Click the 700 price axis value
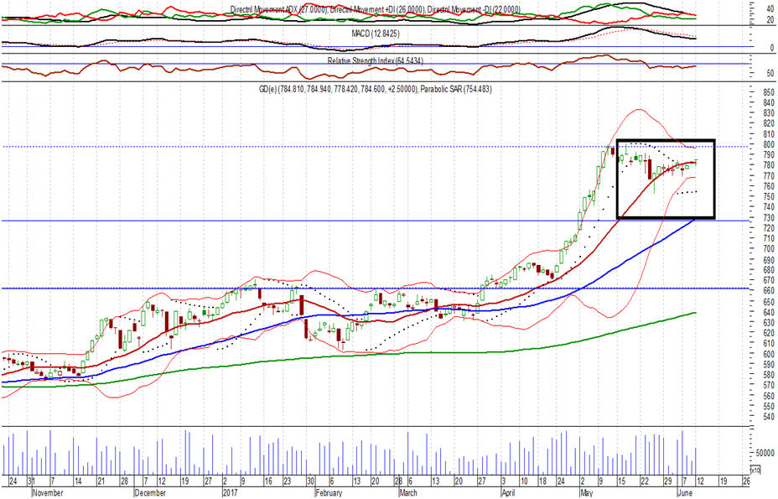This screenshot has width=778, height=499. (x=769, y=249)
